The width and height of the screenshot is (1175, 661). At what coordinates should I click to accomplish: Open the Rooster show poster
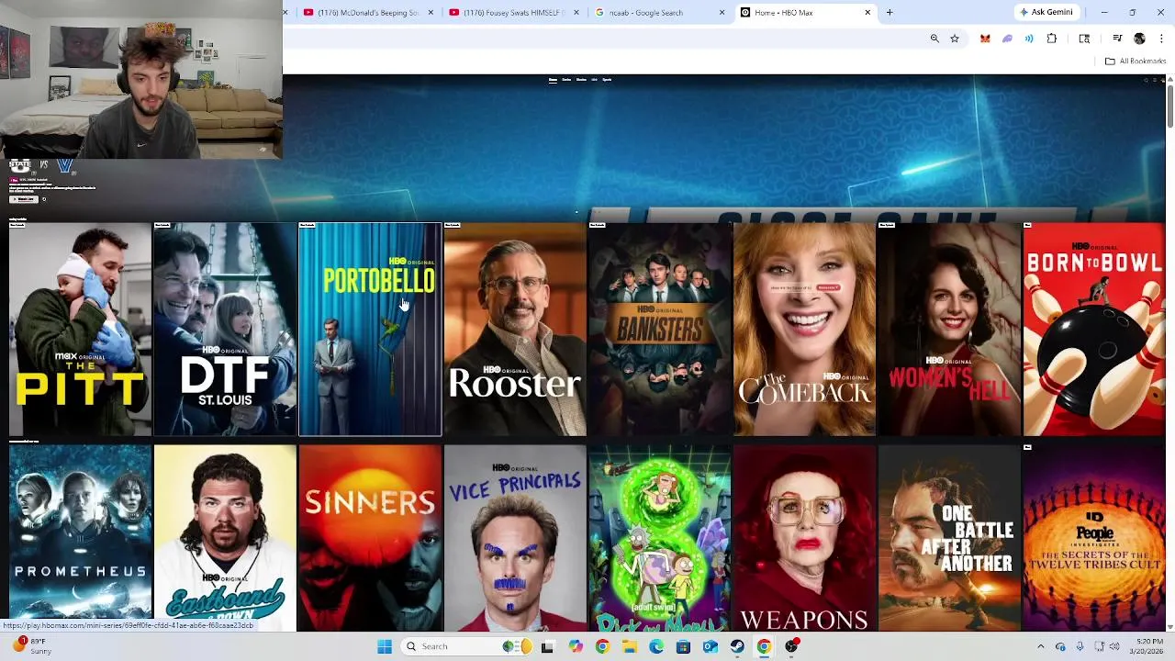(515, 329)
